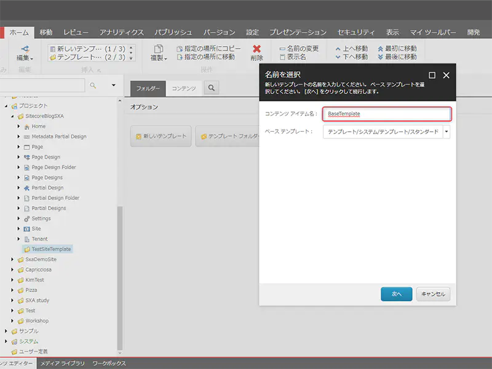The width and height of the screenshot is (492, 369).
Task: Insert 新しいテンプ… (1 / 3) option
Action: coord(87,49)
